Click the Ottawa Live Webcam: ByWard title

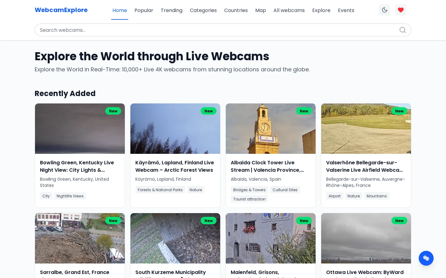(x=365, y=272)
